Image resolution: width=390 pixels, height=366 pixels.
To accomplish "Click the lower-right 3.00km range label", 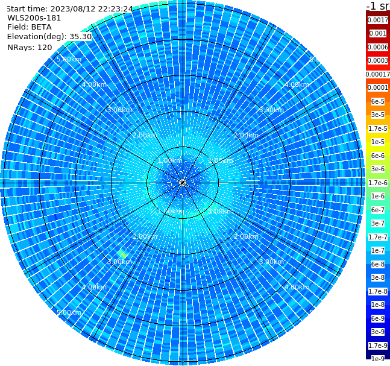I will [x=271, y=262].
